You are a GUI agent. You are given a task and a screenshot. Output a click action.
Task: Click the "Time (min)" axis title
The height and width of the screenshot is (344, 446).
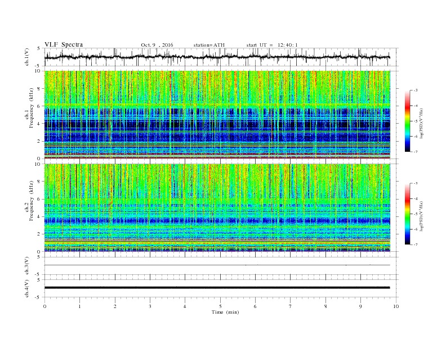point(225,312)
